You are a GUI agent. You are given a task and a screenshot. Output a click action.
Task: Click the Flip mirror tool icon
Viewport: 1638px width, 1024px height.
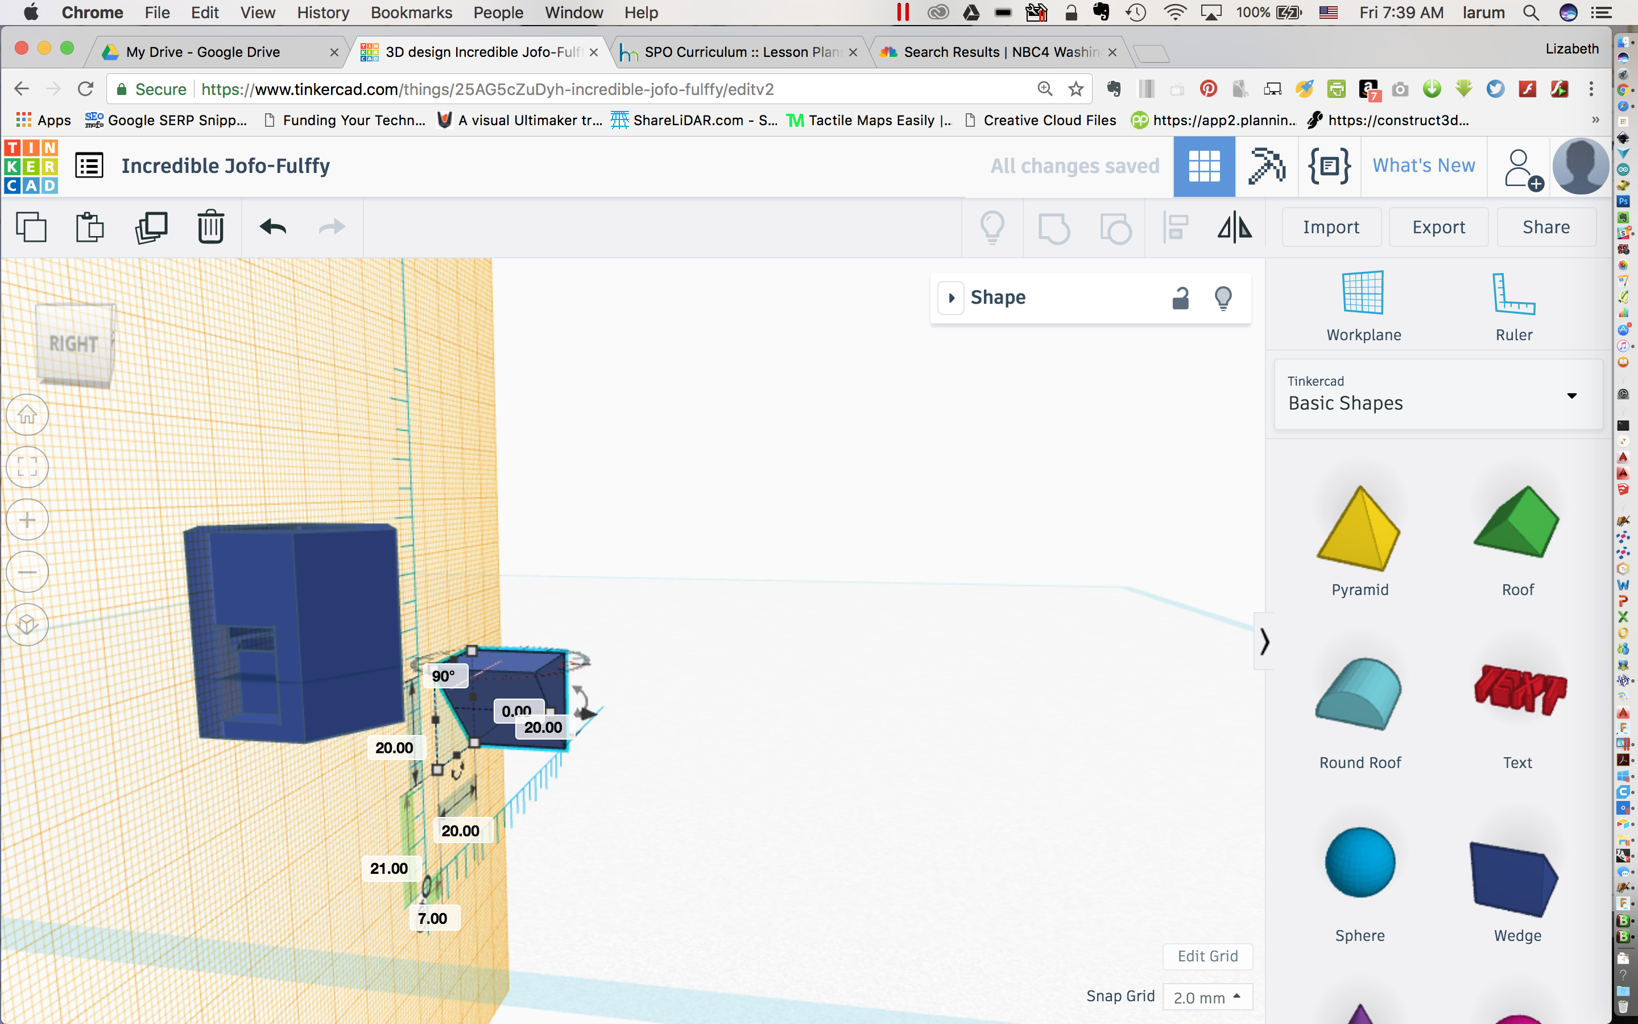[1235, 227]
